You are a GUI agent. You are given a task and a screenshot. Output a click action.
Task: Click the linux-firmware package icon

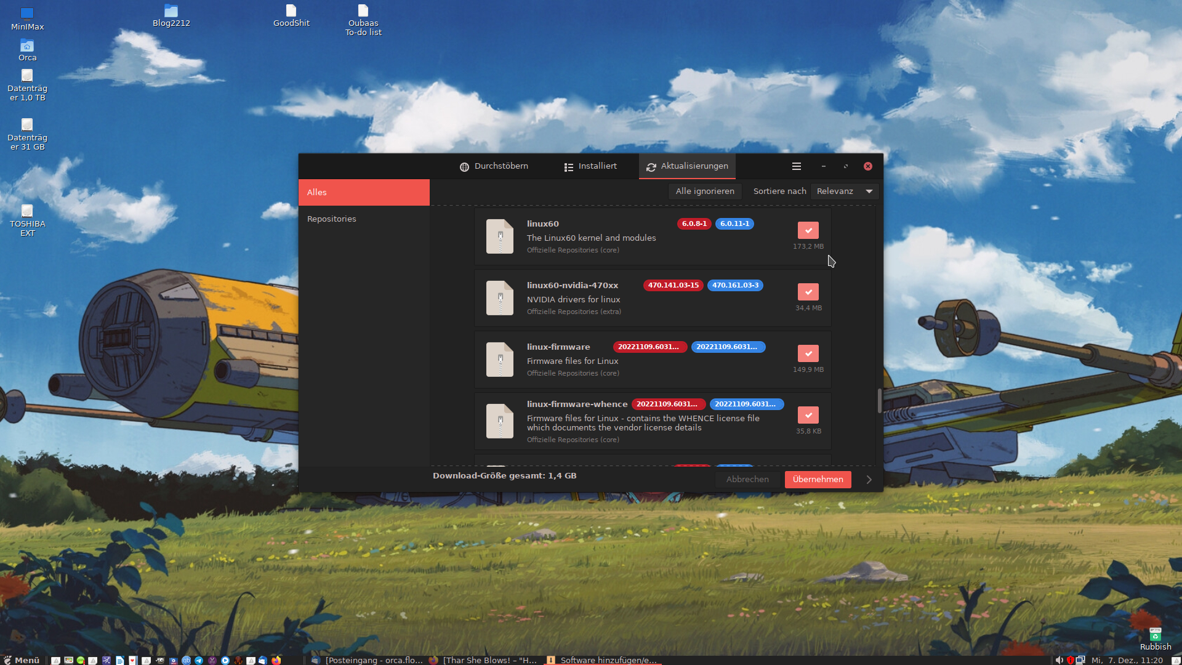click(x=500, y=360)
